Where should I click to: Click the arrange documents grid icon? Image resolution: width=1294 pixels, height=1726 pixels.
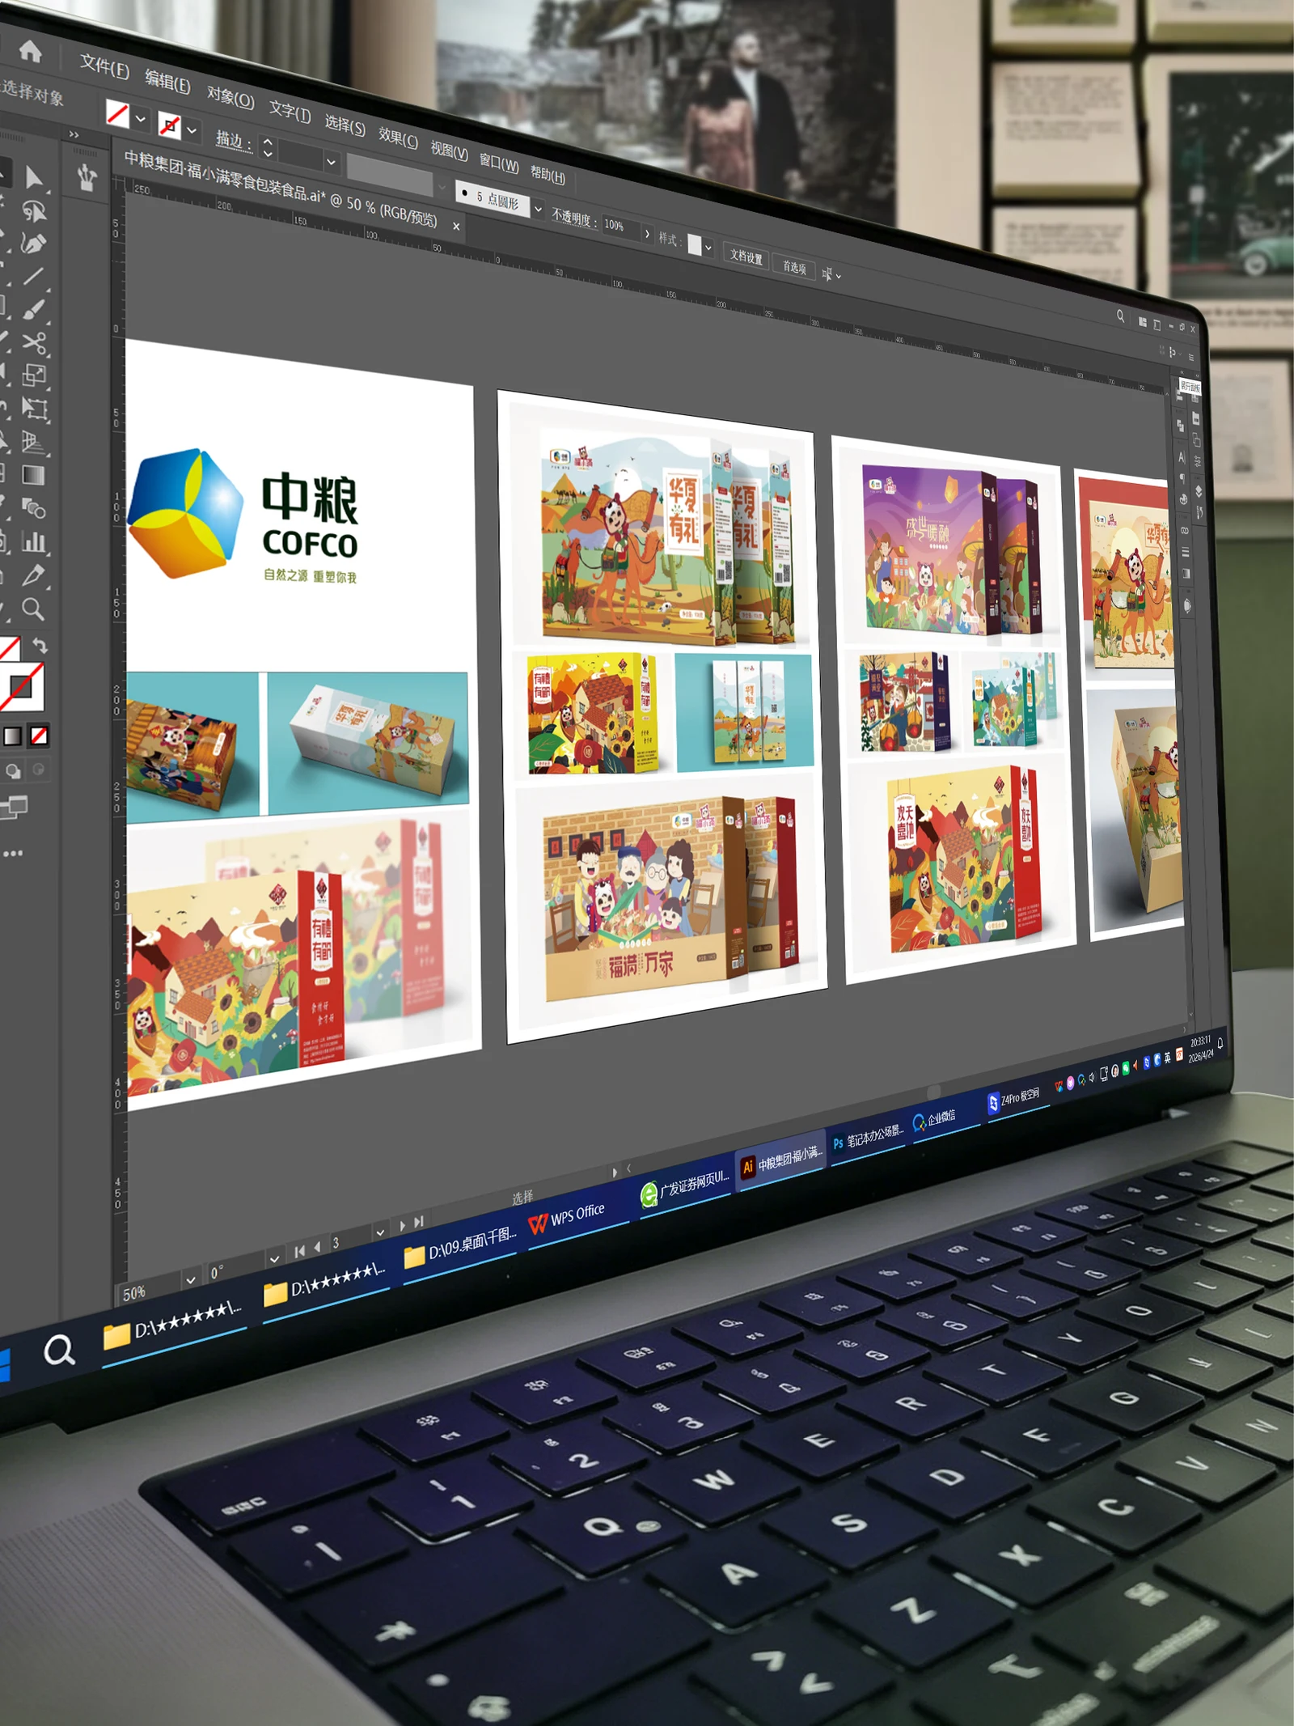[x=1143, y=322]
